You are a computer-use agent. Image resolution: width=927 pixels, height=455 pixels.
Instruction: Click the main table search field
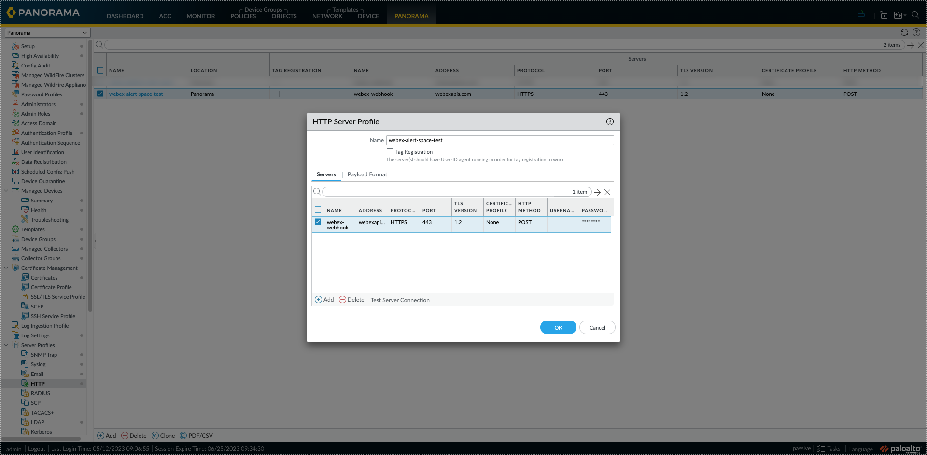(x=505, y=45)
